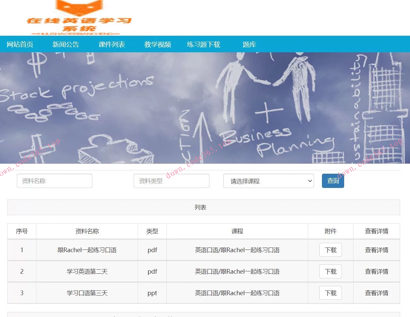Image resolution: width=410 pixels, height=317 pixels.
Task: Download the 学习口语第三天 ppt
Action: 330,293
